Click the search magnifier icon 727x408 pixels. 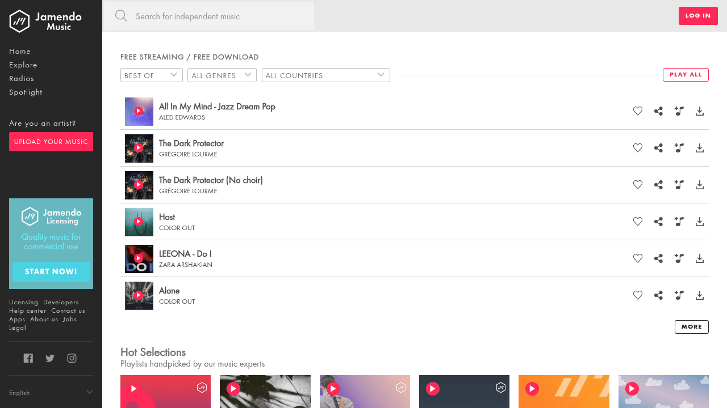121,16
